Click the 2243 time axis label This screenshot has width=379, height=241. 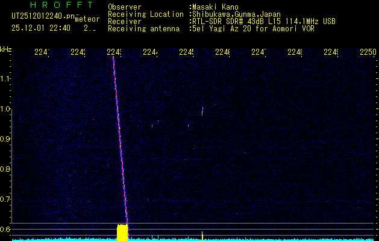(x=114, y=52)
